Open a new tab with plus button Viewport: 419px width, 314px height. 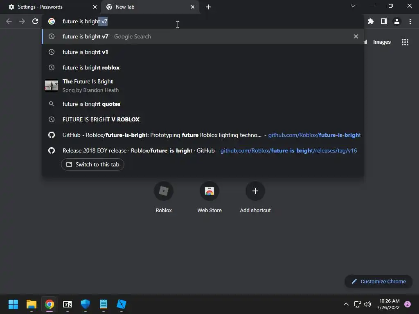tap(208, 7)
